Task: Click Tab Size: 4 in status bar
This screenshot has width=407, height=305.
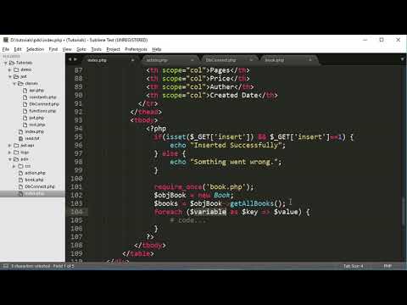Action: tap(354, 266)
